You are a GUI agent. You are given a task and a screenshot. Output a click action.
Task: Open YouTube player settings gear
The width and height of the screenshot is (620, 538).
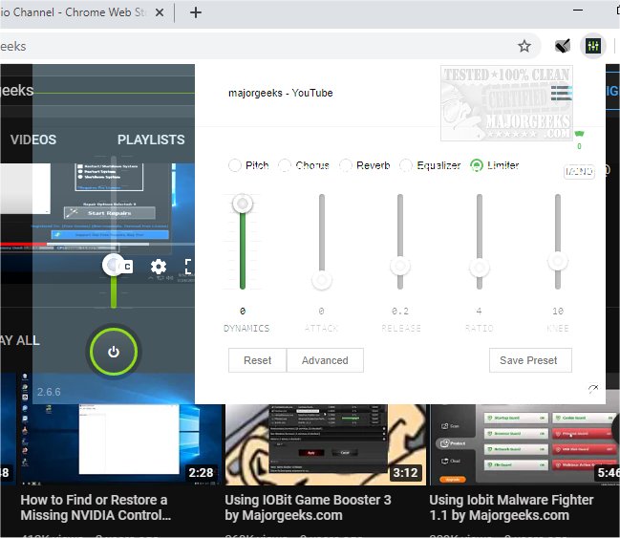tap(159, 267)
